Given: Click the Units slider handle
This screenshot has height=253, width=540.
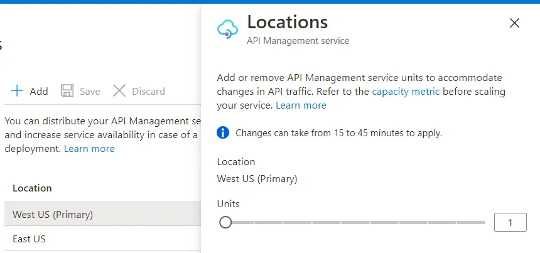Looking at the screenshot, I should click(225, 222).
